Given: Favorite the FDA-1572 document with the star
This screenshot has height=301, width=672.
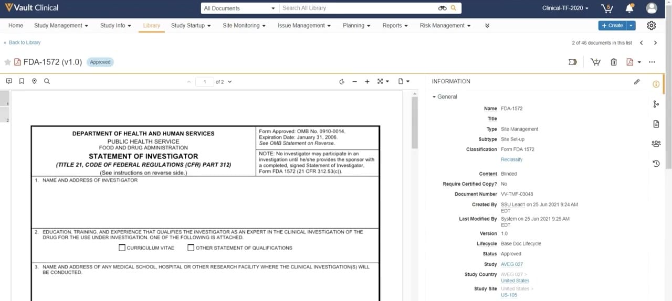Looking at the screenshot, I should click(7, 62).
